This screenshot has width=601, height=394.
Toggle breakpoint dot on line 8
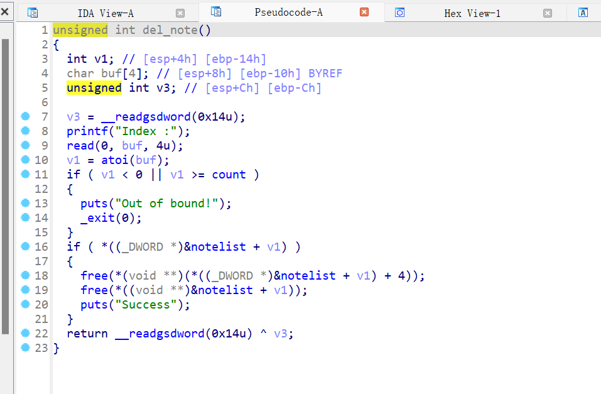[25, 131]
